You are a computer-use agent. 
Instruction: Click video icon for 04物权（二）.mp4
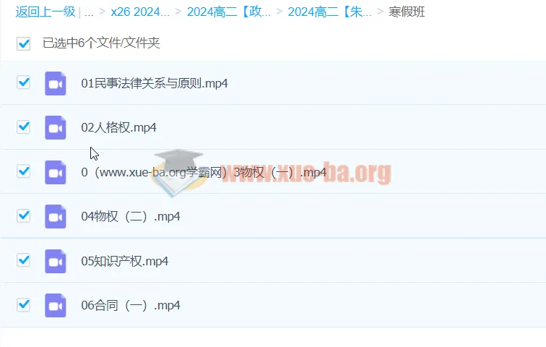(56, 216)
